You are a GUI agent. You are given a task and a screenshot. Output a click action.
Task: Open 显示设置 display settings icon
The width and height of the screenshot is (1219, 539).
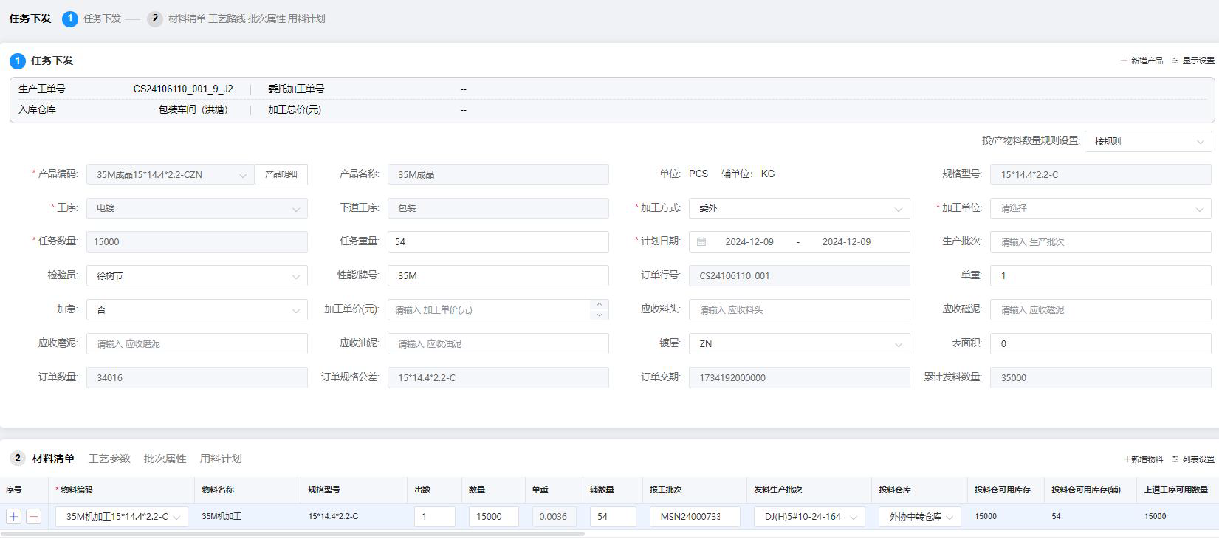coord(1175,61)
